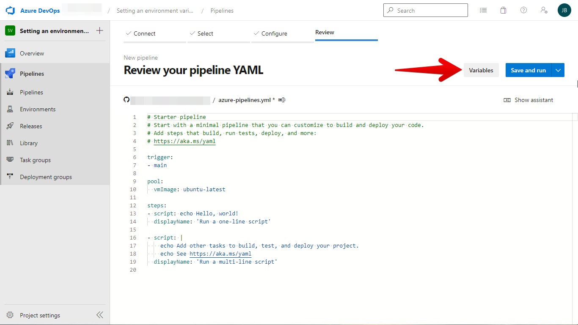Click the rename file icon beside azure-pipelines.yml
The image size is (578, 325).
click(282, 100)
